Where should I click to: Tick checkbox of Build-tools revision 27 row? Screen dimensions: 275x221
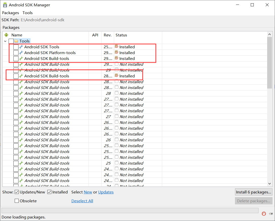coord(16,117)
